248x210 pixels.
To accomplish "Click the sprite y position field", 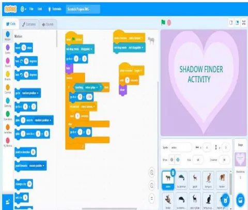I will click(226, 147).
